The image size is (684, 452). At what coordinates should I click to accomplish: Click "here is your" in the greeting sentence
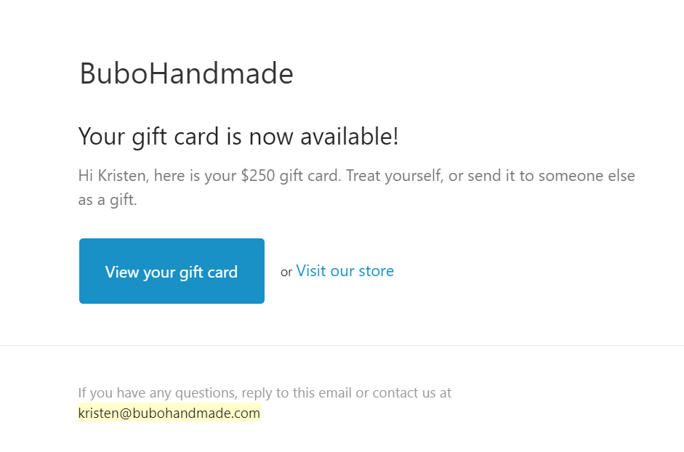click(198, 176)
